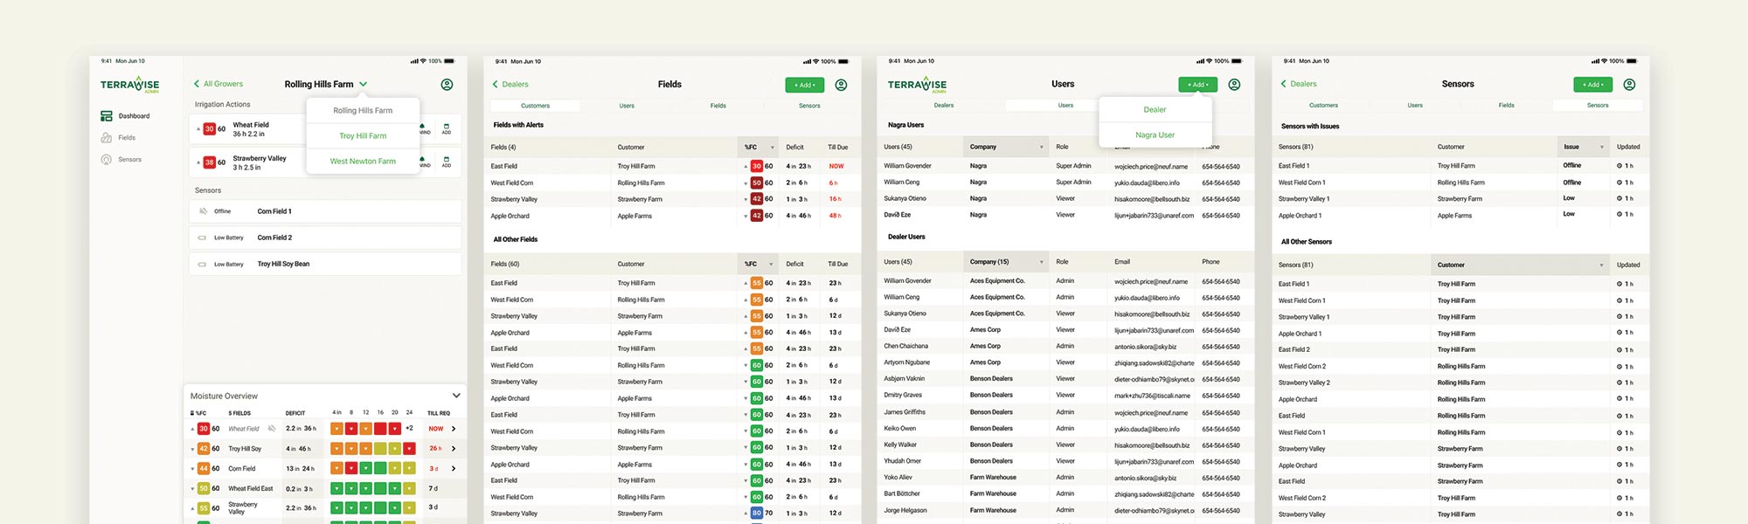The image size is (1748, 524).
Task: Click the %FC header icon in Moisture Overview
Action: pos(192,413)
